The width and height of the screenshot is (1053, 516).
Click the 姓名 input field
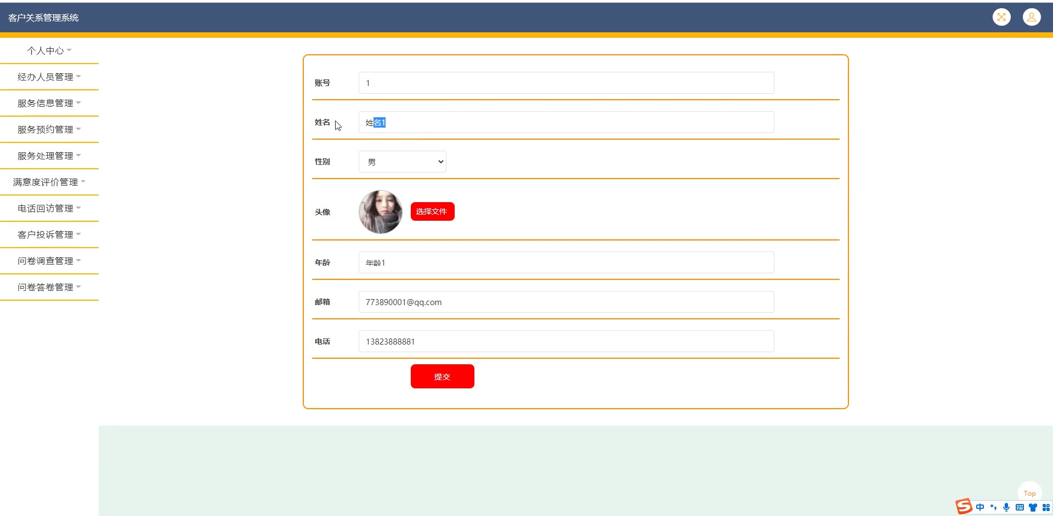point(566,122)
